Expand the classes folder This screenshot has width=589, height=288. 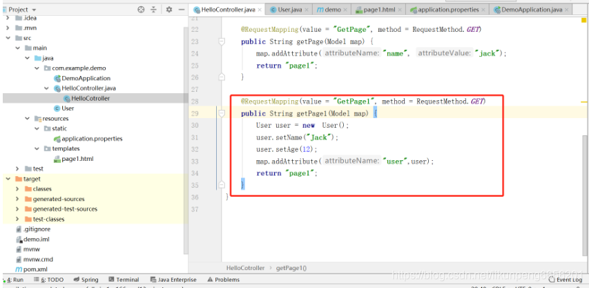coord(17,189)
